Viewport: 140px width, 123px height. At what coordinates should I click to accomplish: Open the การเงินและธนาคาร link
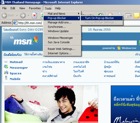click(54, 62)
